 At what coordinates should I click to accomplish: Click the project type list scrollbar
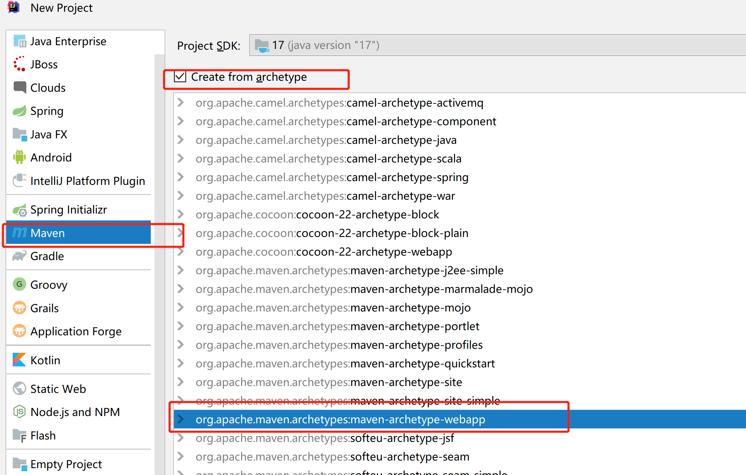point(159,241)
